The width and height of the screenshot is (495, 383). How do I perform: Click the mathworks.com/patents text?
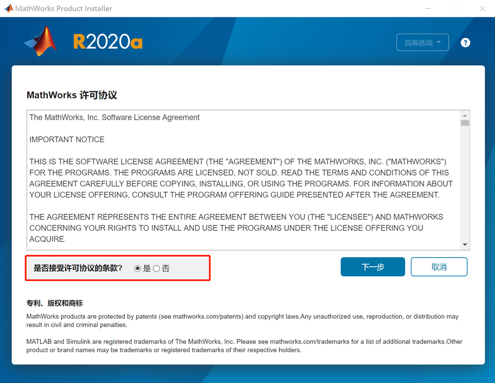point(208,316)
